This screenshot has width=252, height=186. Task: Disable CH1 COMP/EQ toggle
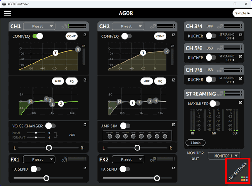pos(38,36)
